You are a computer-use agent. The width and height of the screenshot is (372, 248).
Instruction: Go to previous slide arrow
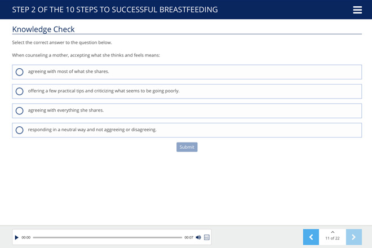pos(311,237)
